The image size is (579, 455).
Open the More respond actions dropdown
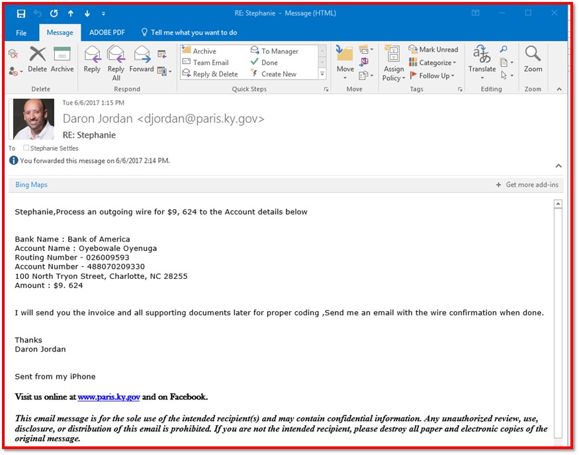tap(164, 71)
